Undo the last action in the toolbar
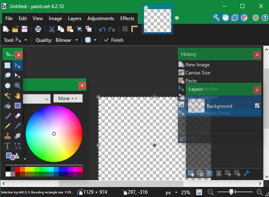 coord(102,29)
